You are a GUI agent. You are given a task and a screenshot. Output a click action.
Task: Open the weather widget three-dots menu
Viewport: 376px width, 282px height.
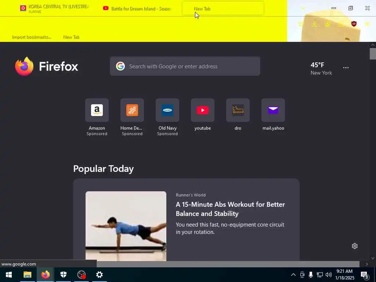pyautogui.click(x=346, y=68)
